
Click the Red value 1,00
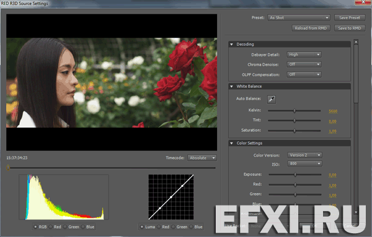point(332,186)
